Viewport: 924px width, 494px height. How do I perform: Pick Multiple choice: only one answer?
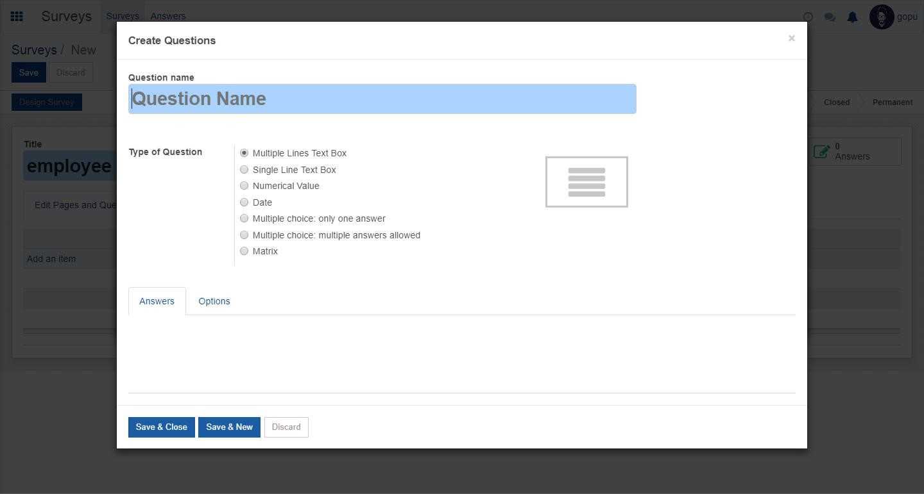pos(244,218)
